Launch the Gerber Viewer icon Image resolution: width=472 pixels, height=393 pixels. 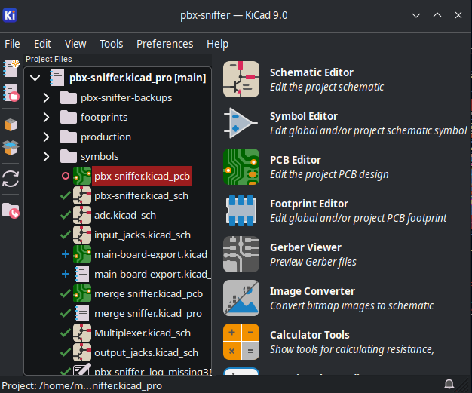241,254
